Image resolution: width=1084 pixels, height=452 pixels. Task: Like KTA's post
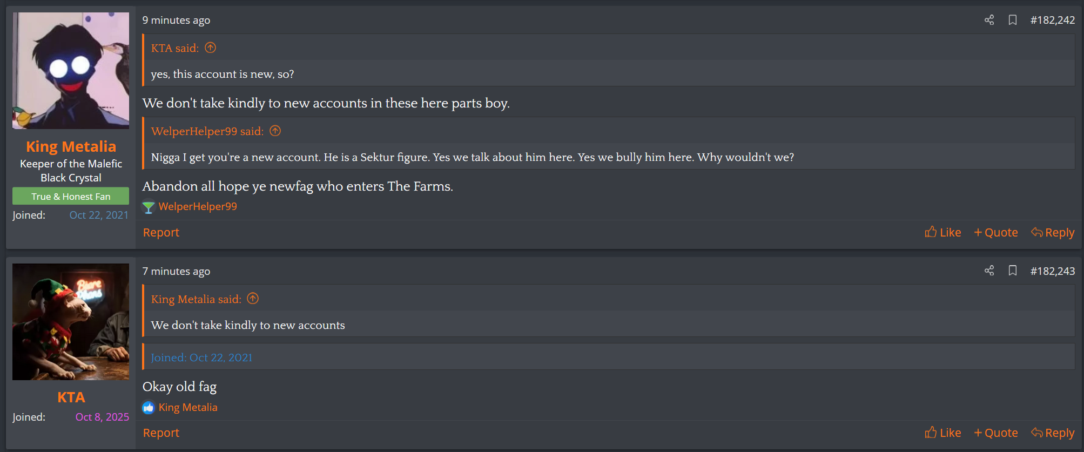(943, 433)
